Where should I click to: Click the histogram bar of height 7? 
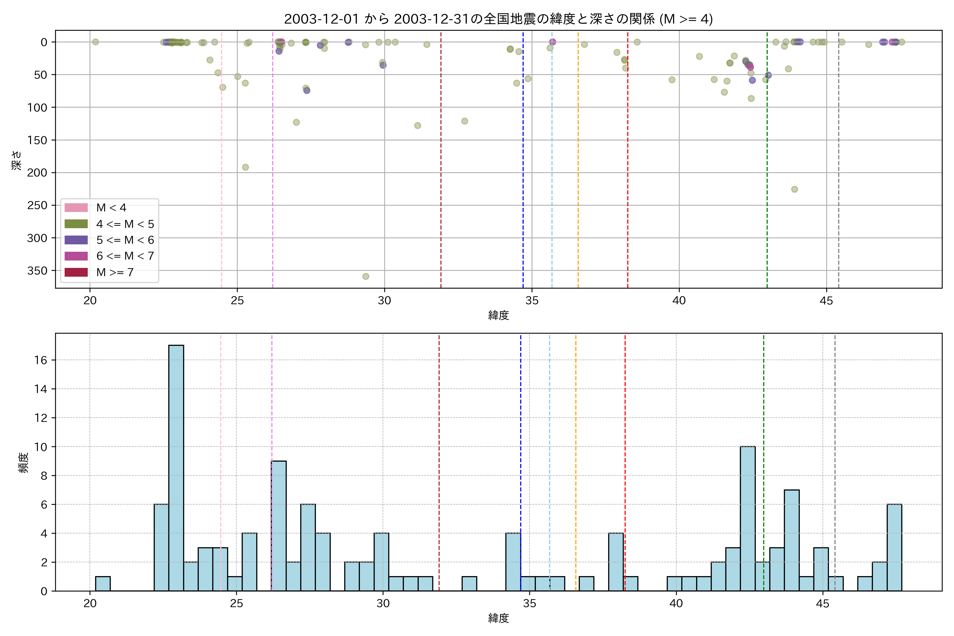(x=791, y=540)
